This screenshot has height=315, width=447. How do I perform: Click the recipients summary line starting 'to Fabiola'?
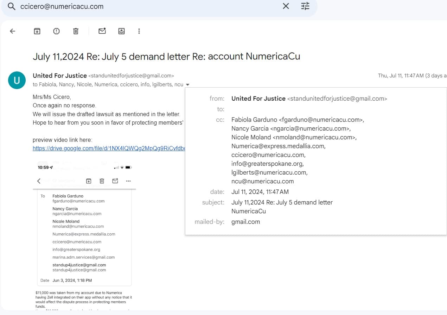point(108,84)
